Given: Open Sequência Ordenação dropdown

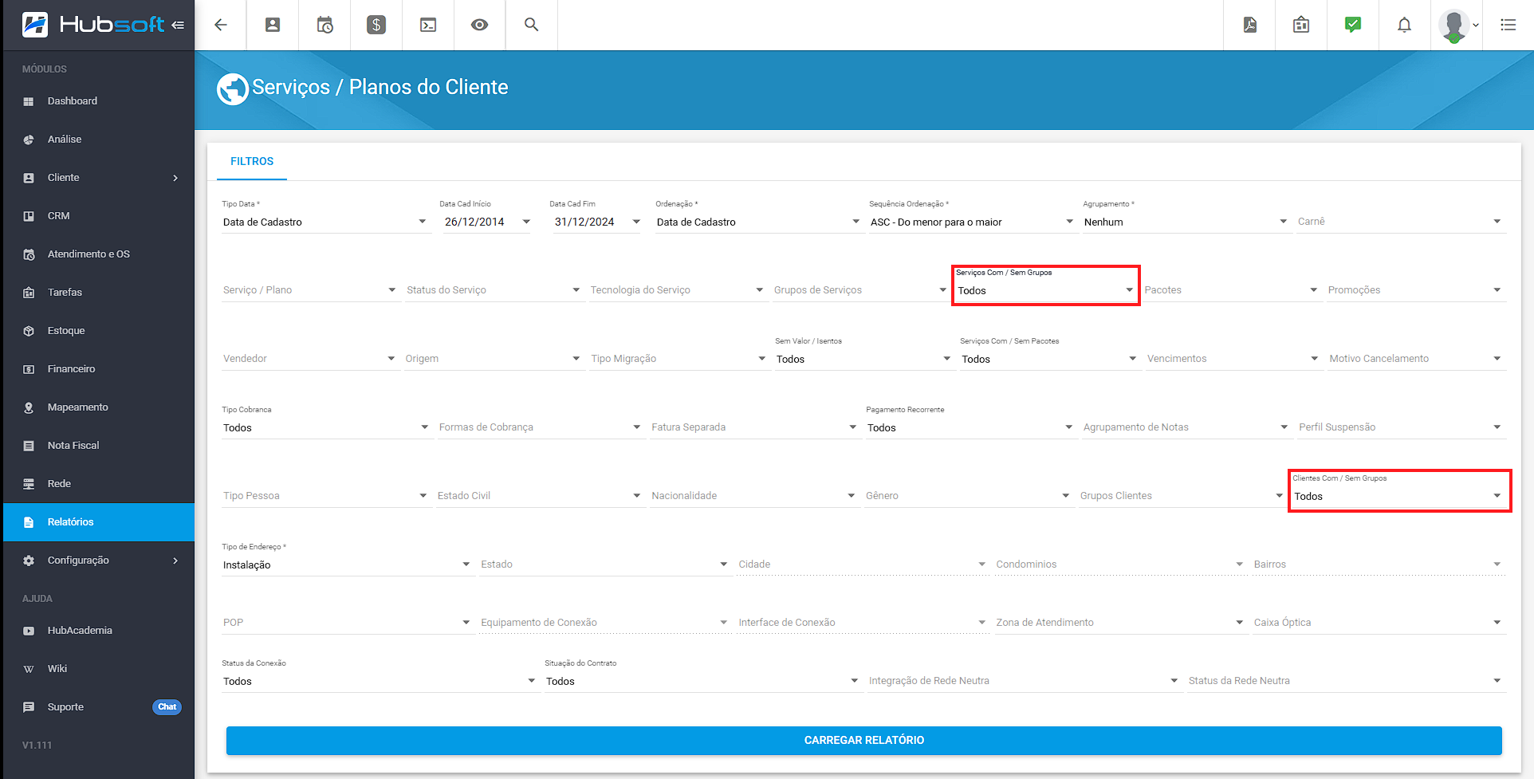Looking at the screenshot, I should click(x=973, y=222).
